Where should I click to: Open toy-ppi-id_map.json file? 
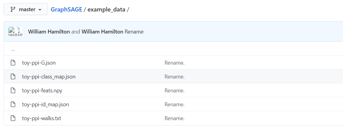click(45, 104)
